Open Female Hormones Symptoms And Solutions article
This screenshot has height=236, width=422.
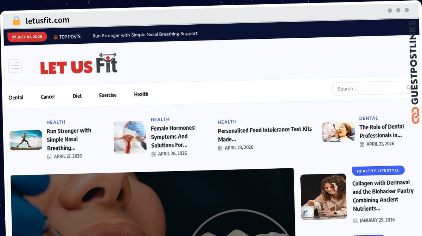pyautogui.click(x=173, y=137)
